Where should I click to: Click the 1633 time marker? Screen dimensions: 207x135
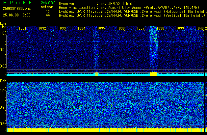62,28
